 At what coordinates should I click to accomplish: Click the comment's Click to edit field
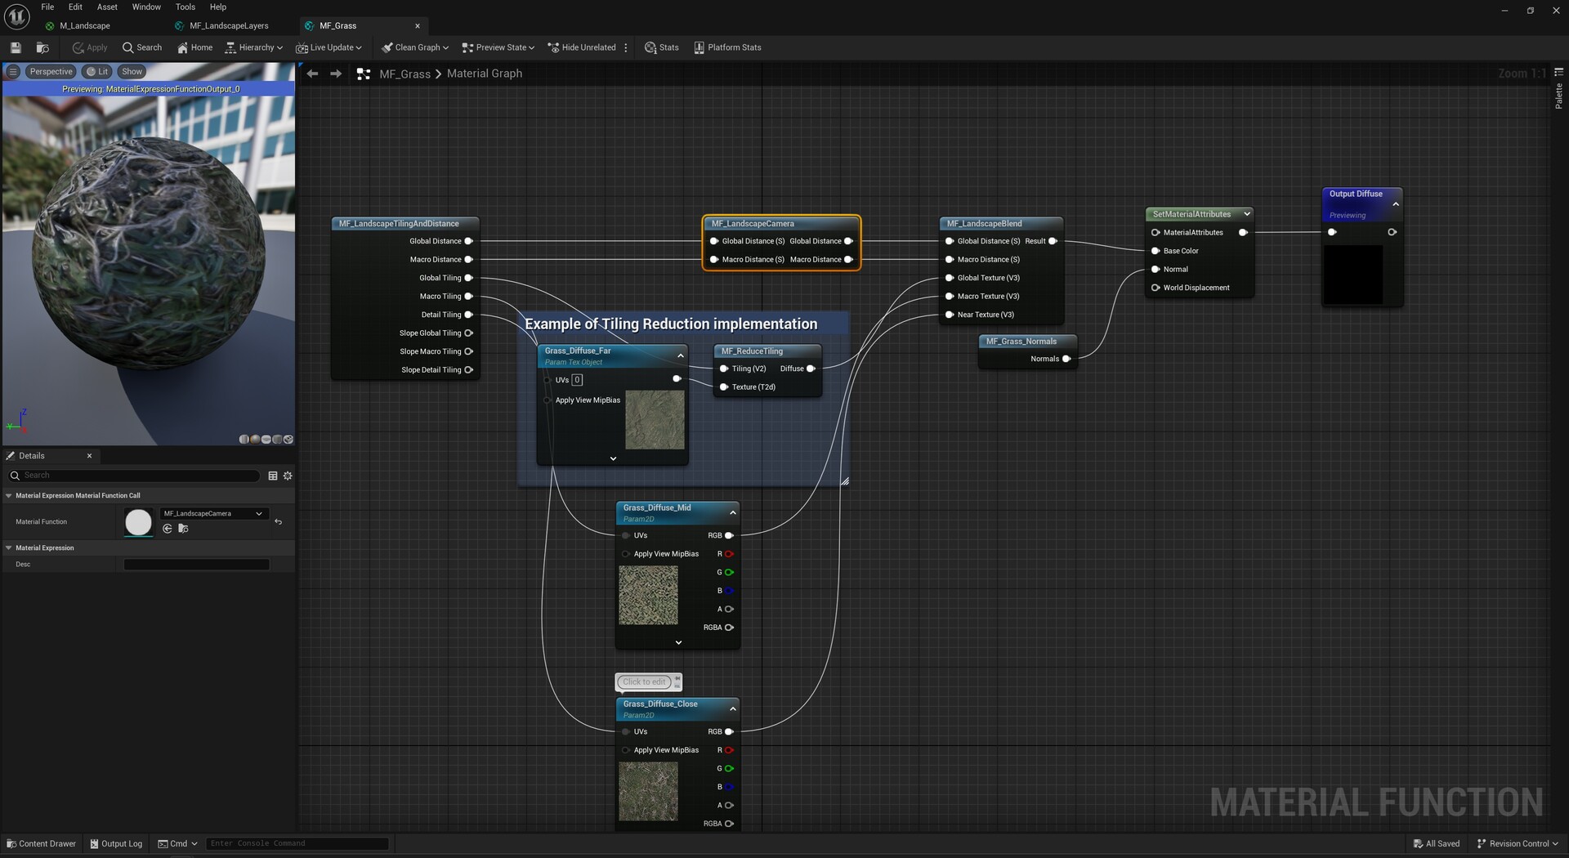(645, 681)
